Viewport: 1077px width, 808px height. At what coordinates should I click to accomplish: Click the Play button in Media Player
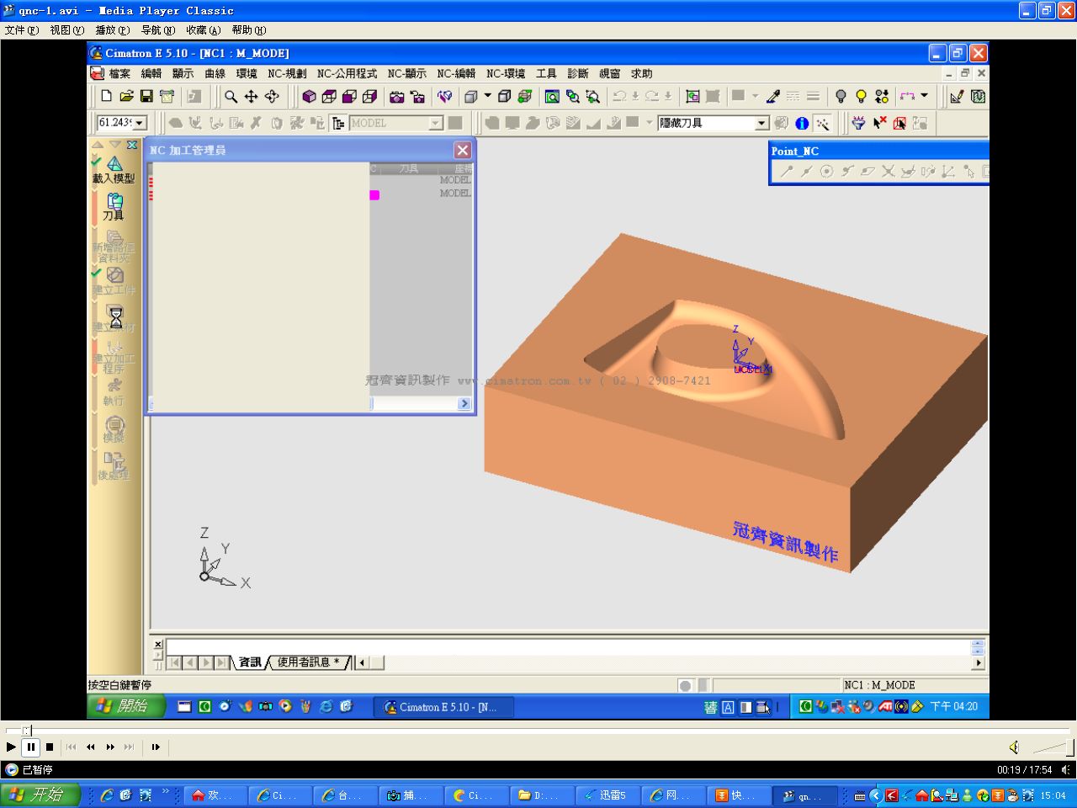pos(11,747)
